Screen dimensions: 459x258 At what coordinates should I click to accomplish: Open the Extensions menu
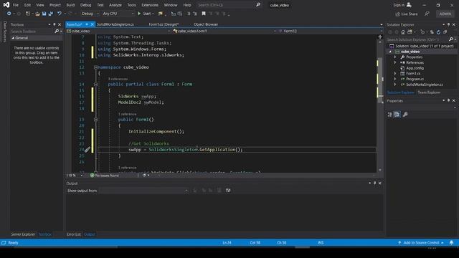point(150,5)
